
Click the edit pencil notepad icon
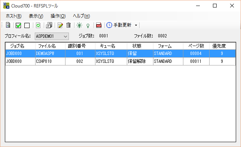click(x=60, y=25)
